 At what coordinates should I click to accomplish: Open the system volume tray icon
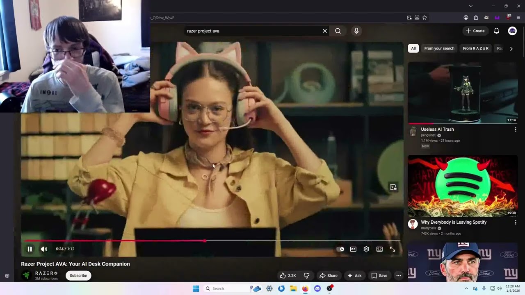click(499, 288)
